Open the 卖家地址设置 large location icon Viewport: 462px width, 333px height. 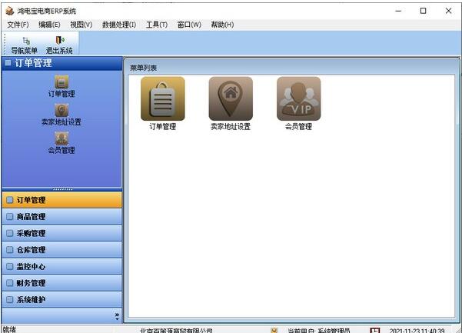click(x=231, y=98)
